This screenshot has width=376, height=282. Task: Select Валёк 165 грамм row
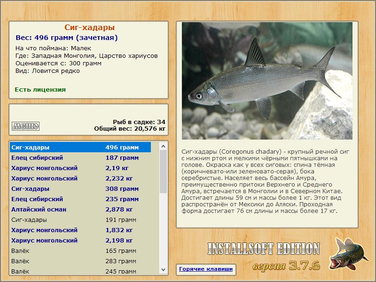point(80,251)
